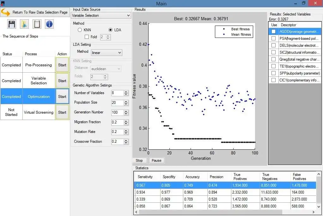Click the Statistics vertical scrollbar down arrow
Image resolution: width=323 pixels, height=216 pixels.
point(319,207)
